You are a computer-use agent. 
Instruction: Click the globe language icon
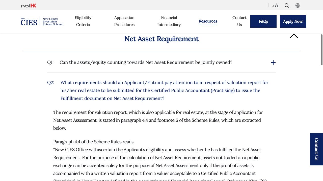click(298, 6)
